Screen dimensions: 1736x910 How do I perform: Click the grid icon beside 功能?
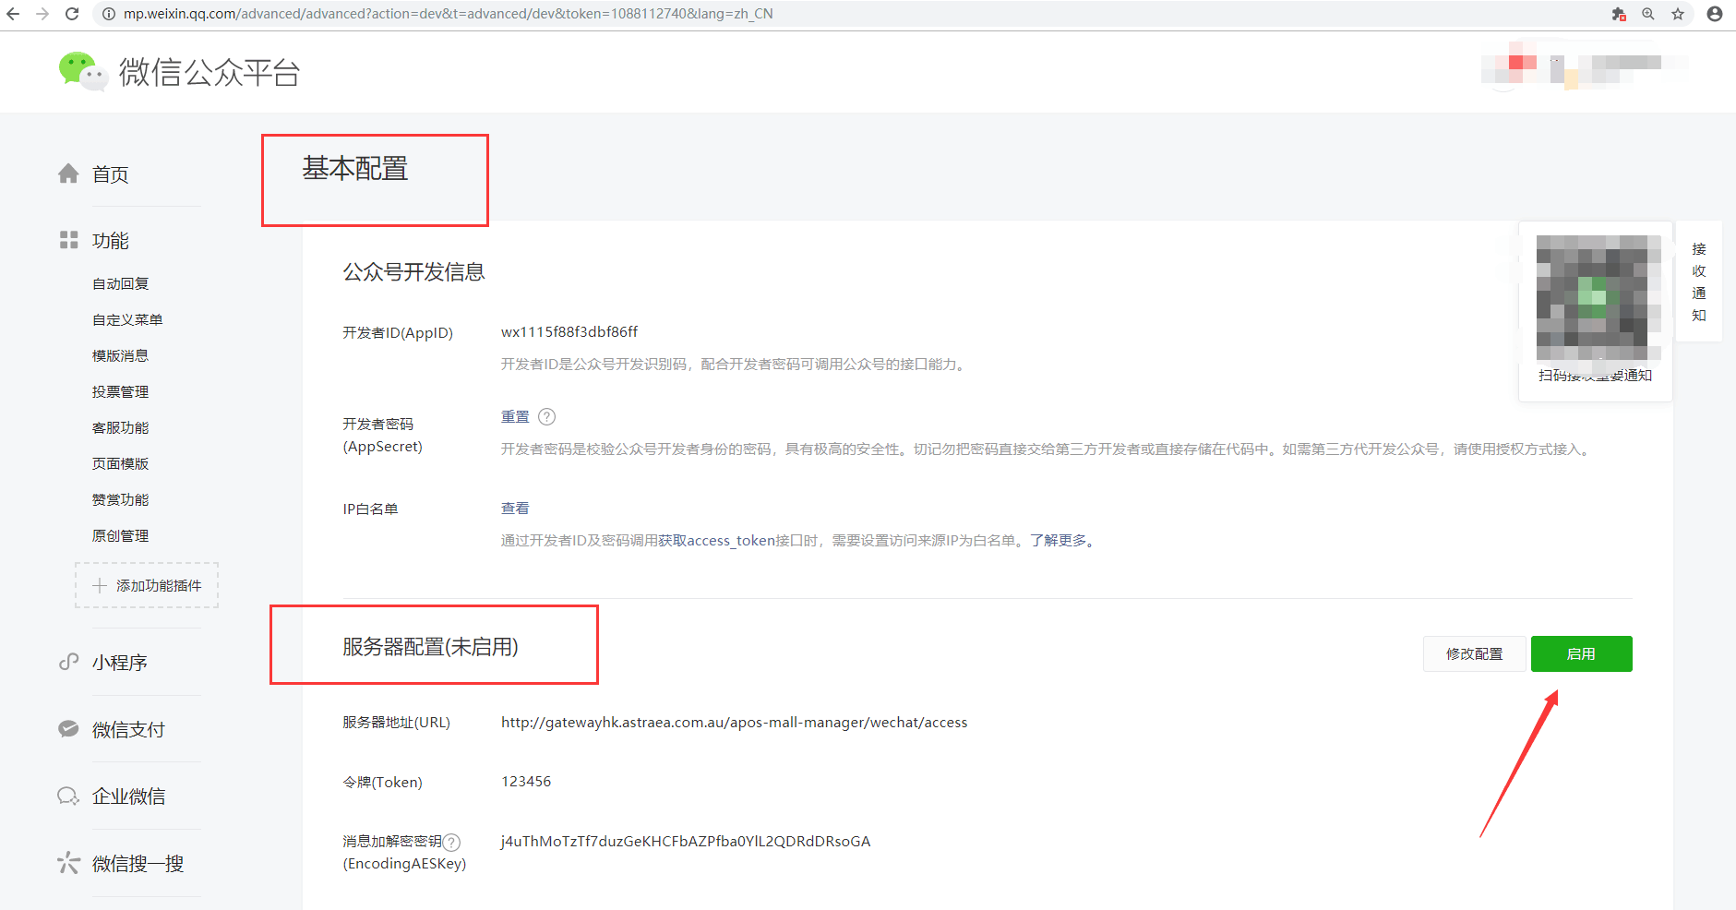tap(68, 240)
